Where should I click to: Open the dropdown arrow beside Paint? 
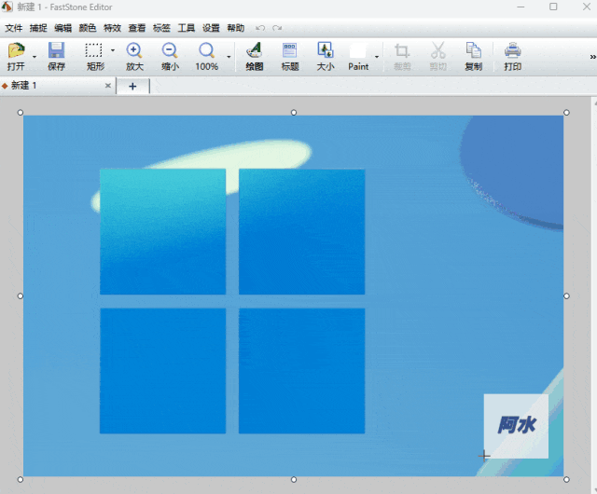(x=377, y=57)
